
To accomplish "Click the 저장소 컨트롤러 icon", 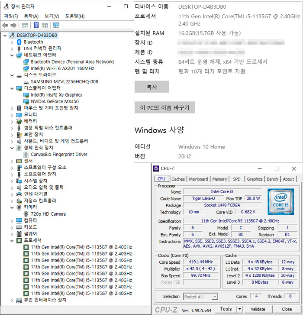I will (19, 201).
